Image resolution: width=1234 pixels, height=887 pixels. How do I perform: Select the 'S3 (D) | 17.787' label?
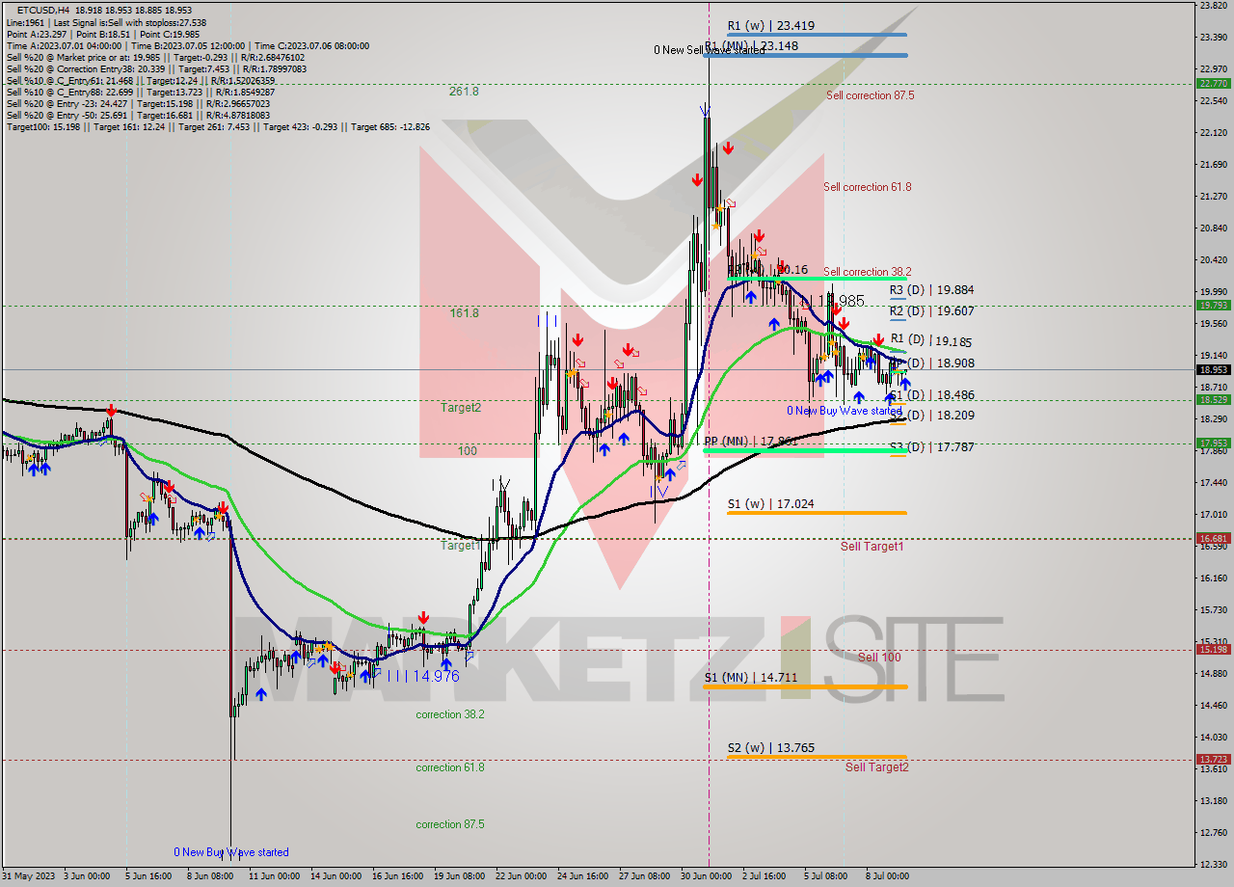[x=931, y=447]
